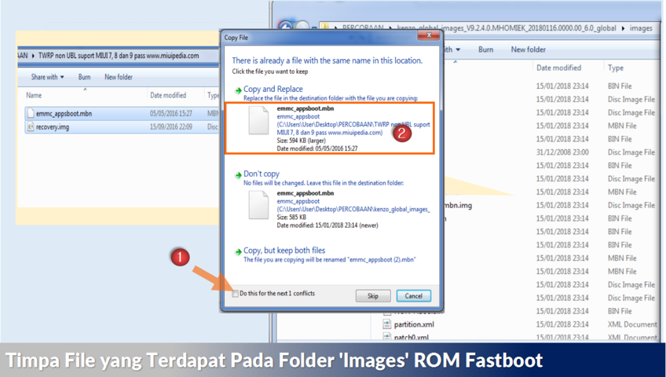
Task: Close the Copy File dialog with the X
Action: [429, 35]
